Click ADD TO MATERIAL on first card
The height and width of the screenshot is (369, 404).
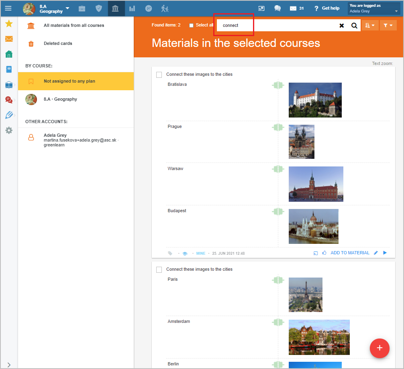click(x=350, y=253)
